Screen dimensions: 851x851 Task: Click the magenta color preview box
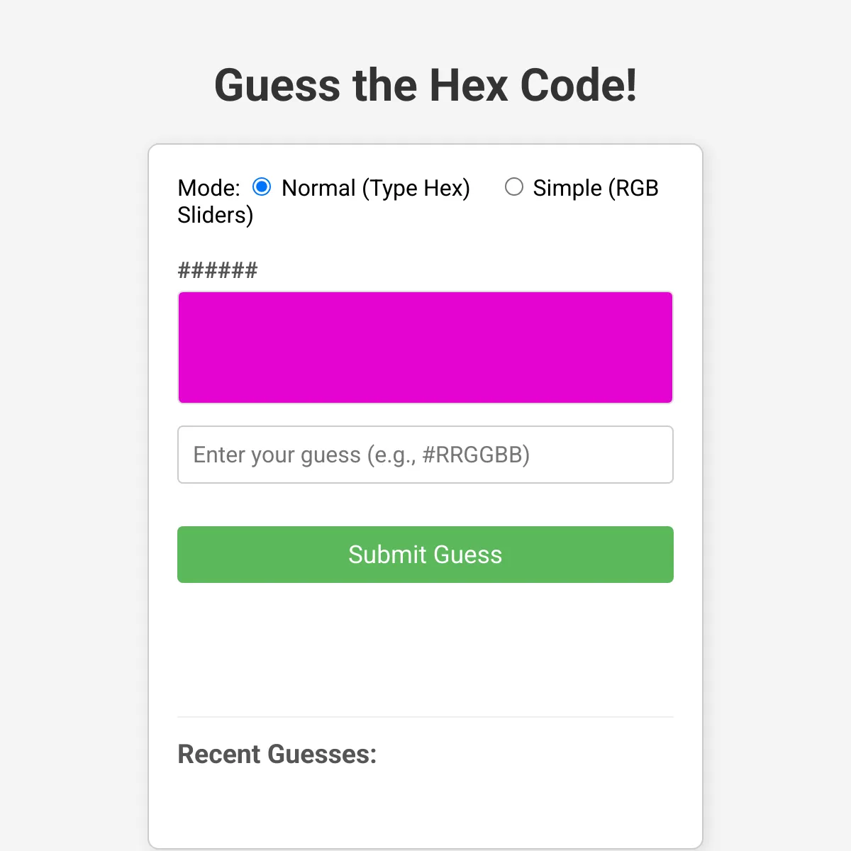[425, 347]
